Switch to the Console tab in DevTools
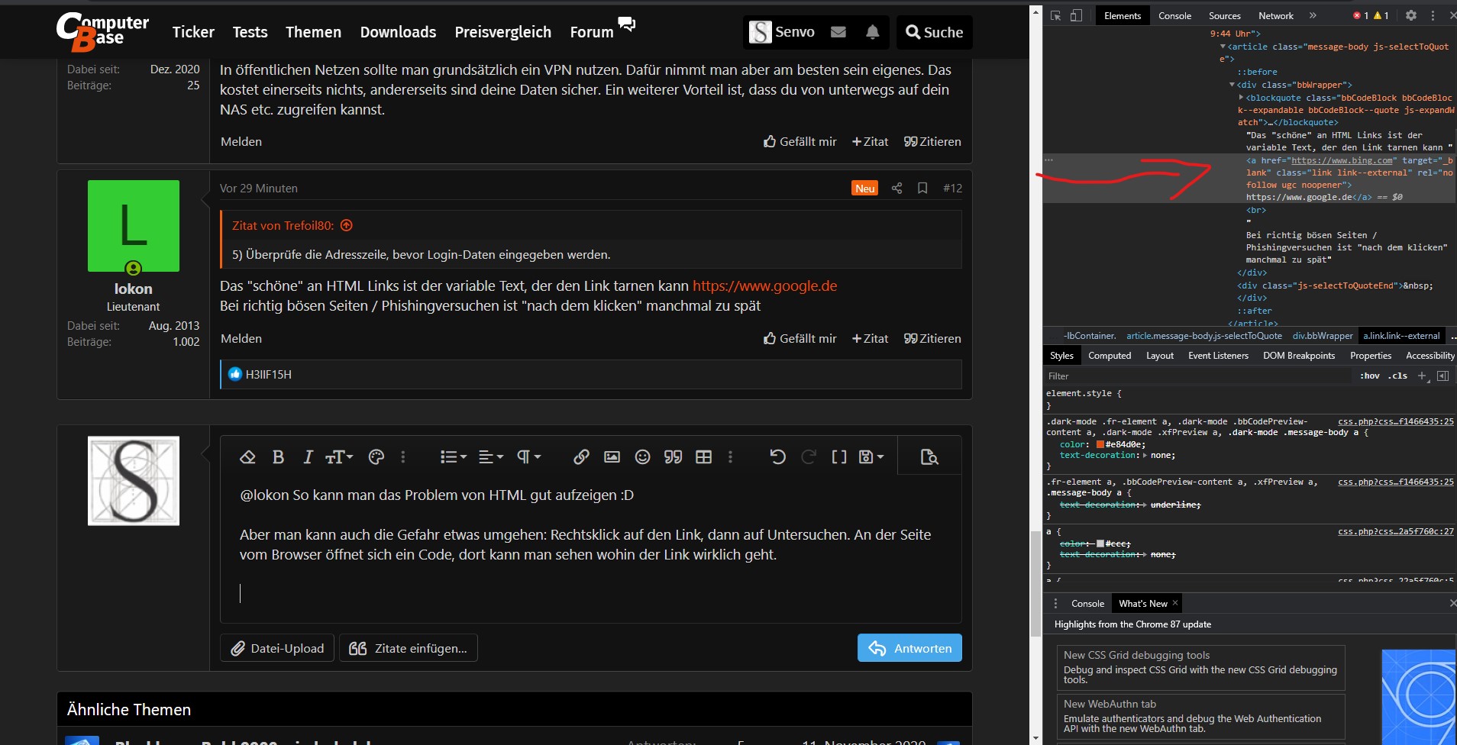The width and height of the screenshot is (1457, 745). 1174,15
